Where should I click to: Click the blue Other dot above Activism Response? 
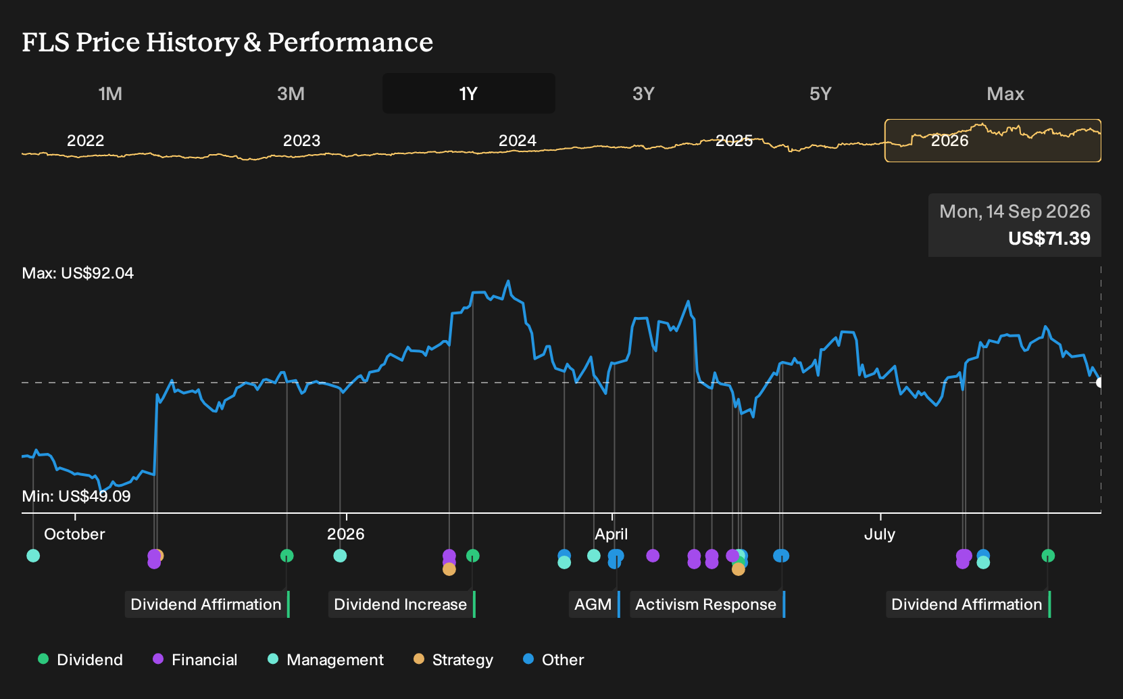click(x=781, y=556)
